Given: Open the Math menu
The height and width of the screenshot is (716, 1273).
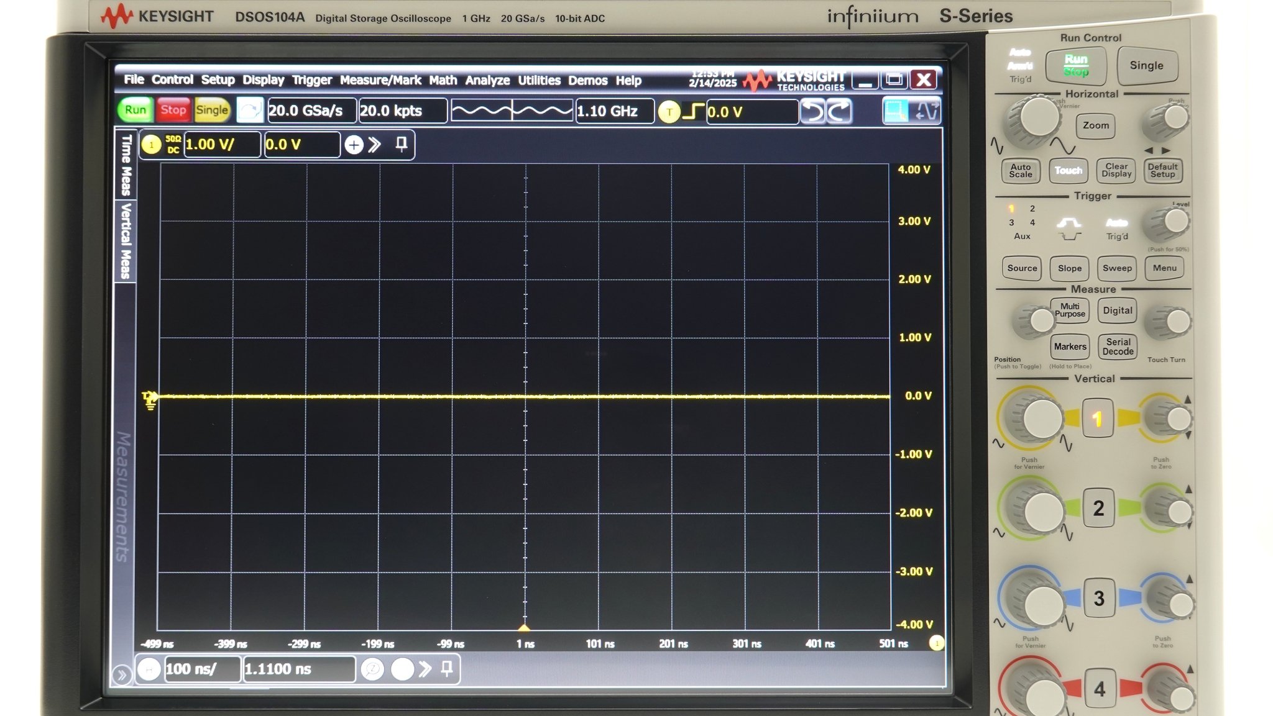Looking at the screenshot, I should pyautogui.click(x=443, y=79).
